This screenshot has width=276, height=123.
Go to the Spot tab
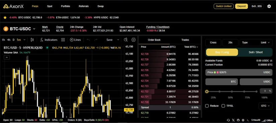click(x=50, y=6)
